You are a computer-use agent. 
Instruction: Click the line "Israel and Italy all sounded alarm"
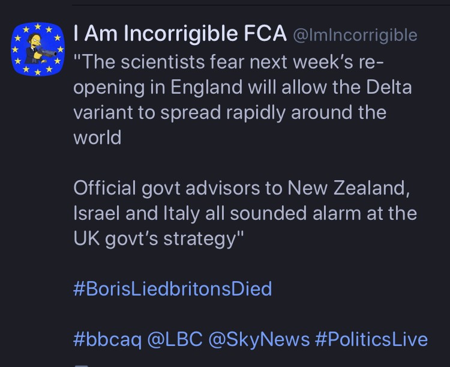[x=244, y=213]
